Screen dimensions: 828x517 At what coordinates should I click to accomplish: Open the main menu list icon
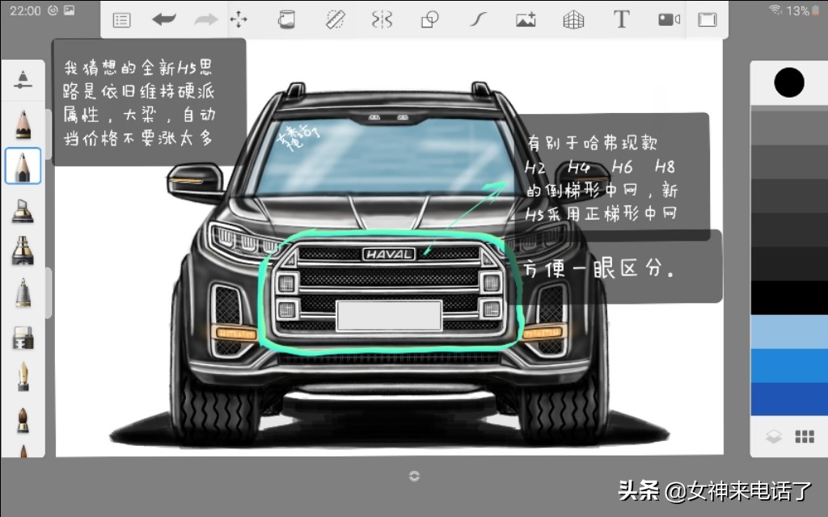[x=121, y=20]
